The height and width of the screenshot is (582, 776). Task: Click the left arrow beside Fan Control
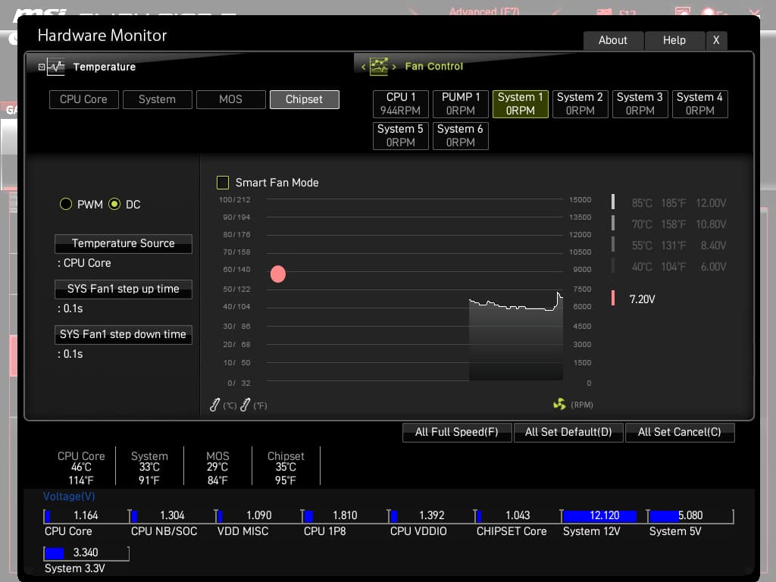[x=363, y=67]
